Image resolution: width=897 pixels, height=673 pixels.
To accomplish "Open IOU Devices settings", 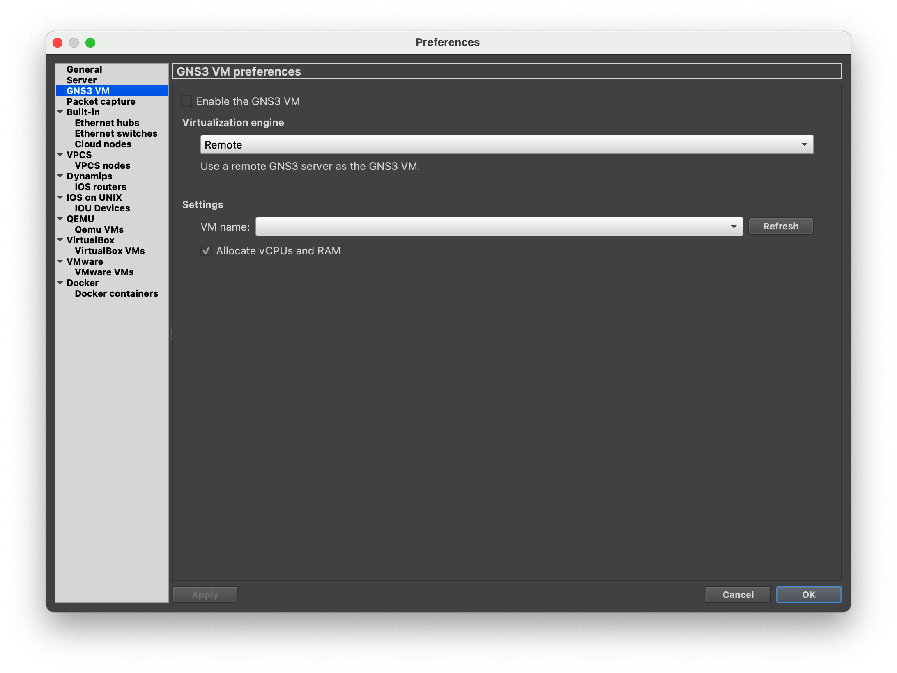I will (x=102, y=208).
